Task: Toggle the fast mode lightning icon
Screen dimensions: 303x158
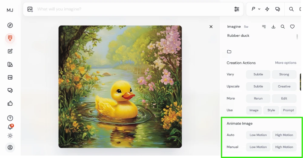Action: click(267, 9)
